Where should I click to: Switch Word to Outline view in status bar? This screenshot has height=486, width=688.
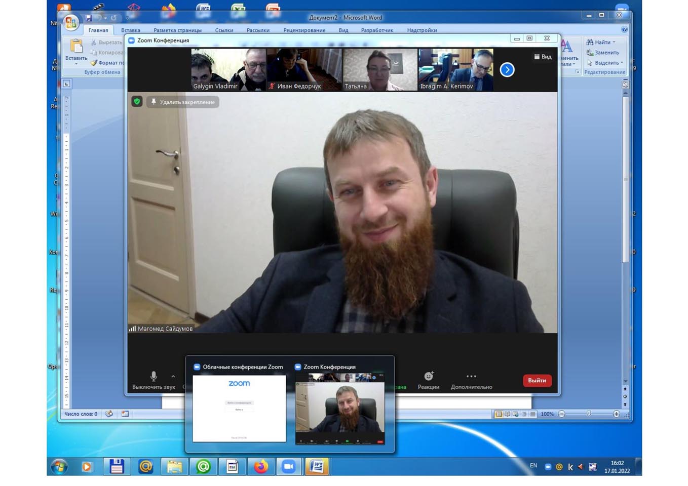coord(524,414)
